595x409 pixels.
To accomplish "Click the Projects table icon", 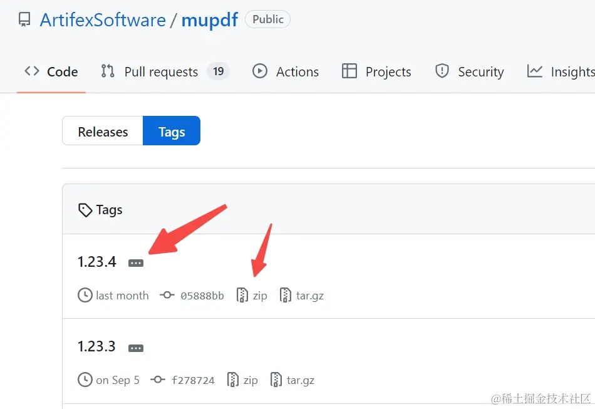I will [x=349, y=71].
